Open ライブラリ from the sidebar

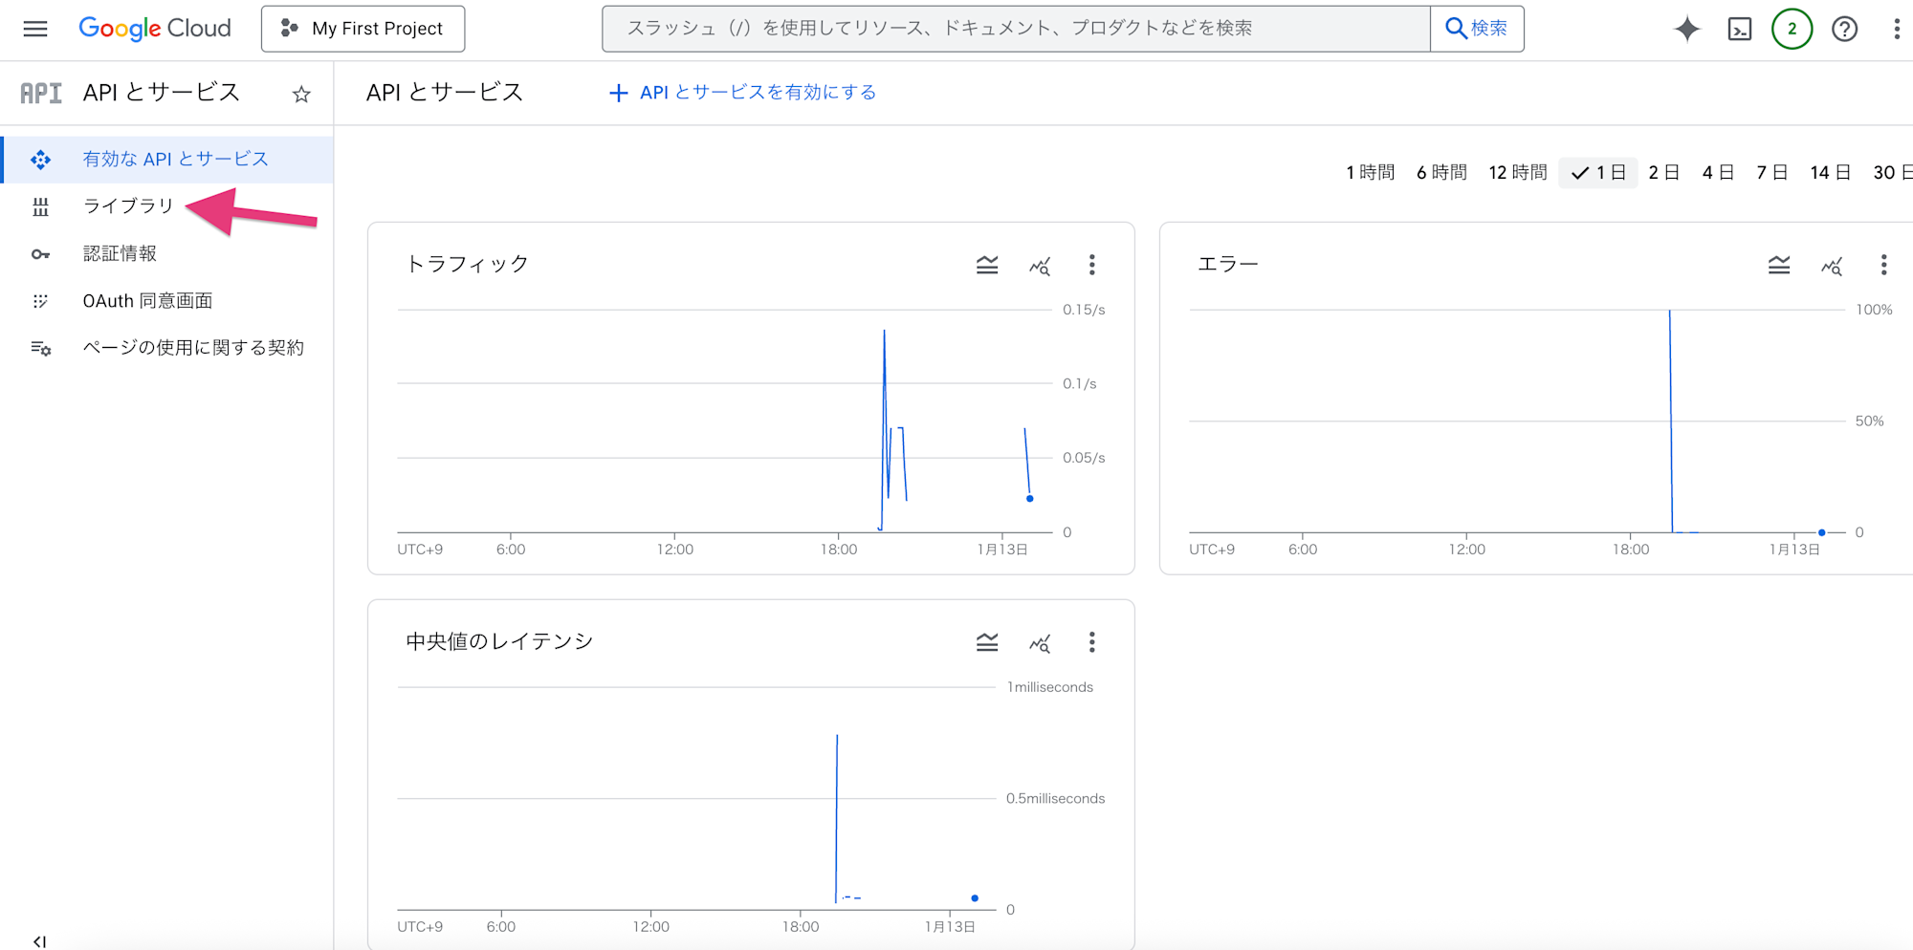click(128, 205)
